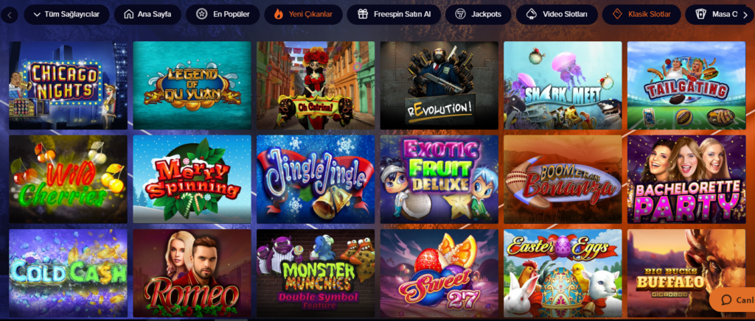This screenshot has height=321, width=755.
Task: Expand the Tüm Sağlayıcılar providers dropdown
Action: 67,15
